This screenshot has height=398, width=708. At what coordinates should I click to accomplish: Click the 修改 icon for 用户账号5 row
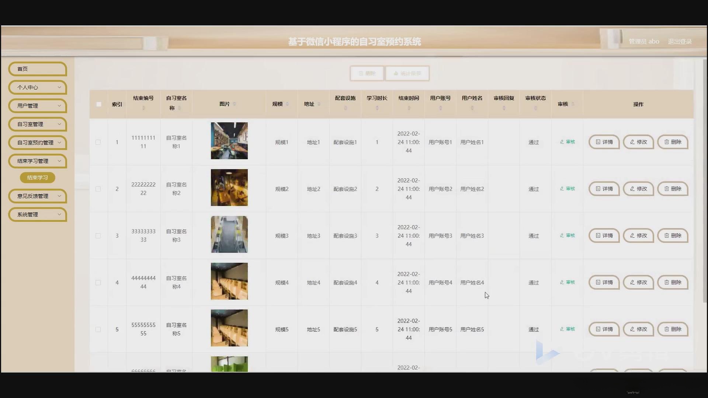tap(638, 329)
